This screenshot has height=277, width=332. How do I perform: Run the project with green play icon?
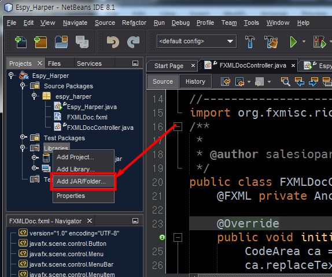tap(293, 42)
